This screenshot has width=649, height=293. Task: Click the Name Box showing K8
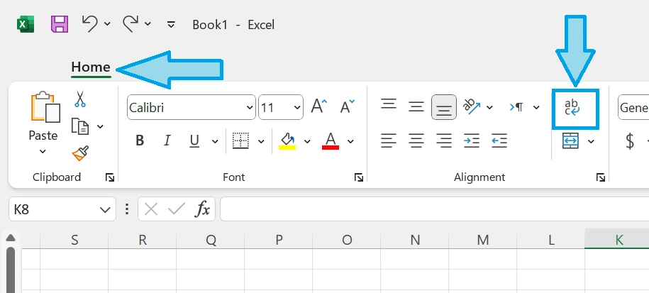point(53,209)
